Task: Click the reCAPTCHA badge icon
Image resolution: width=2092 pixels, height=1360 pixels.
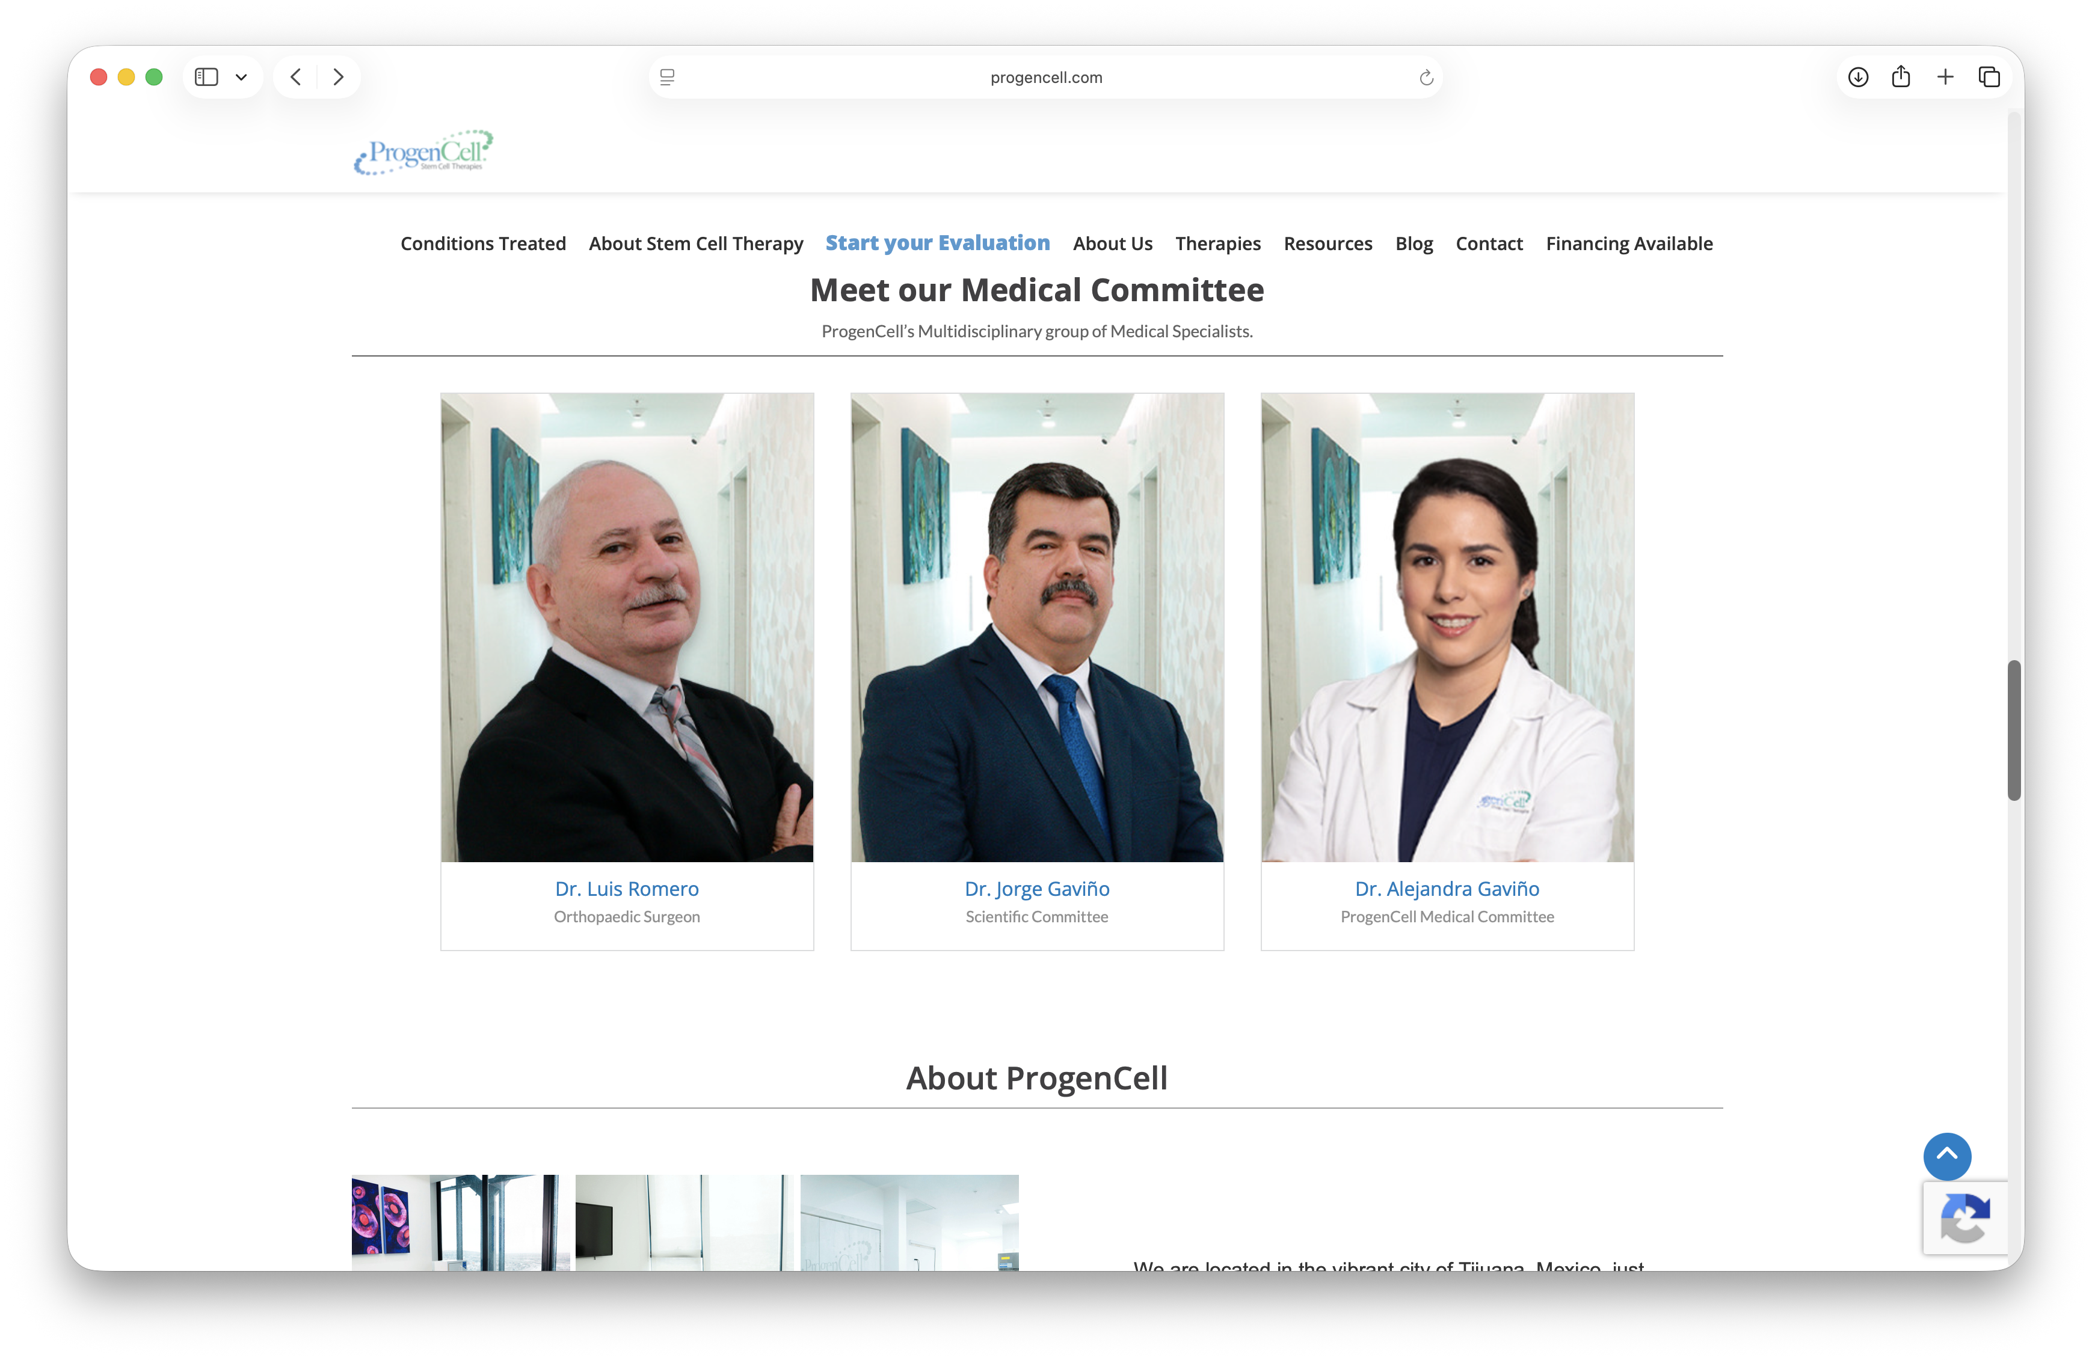Action: pyautogui.click(x=1966, y=1218)
